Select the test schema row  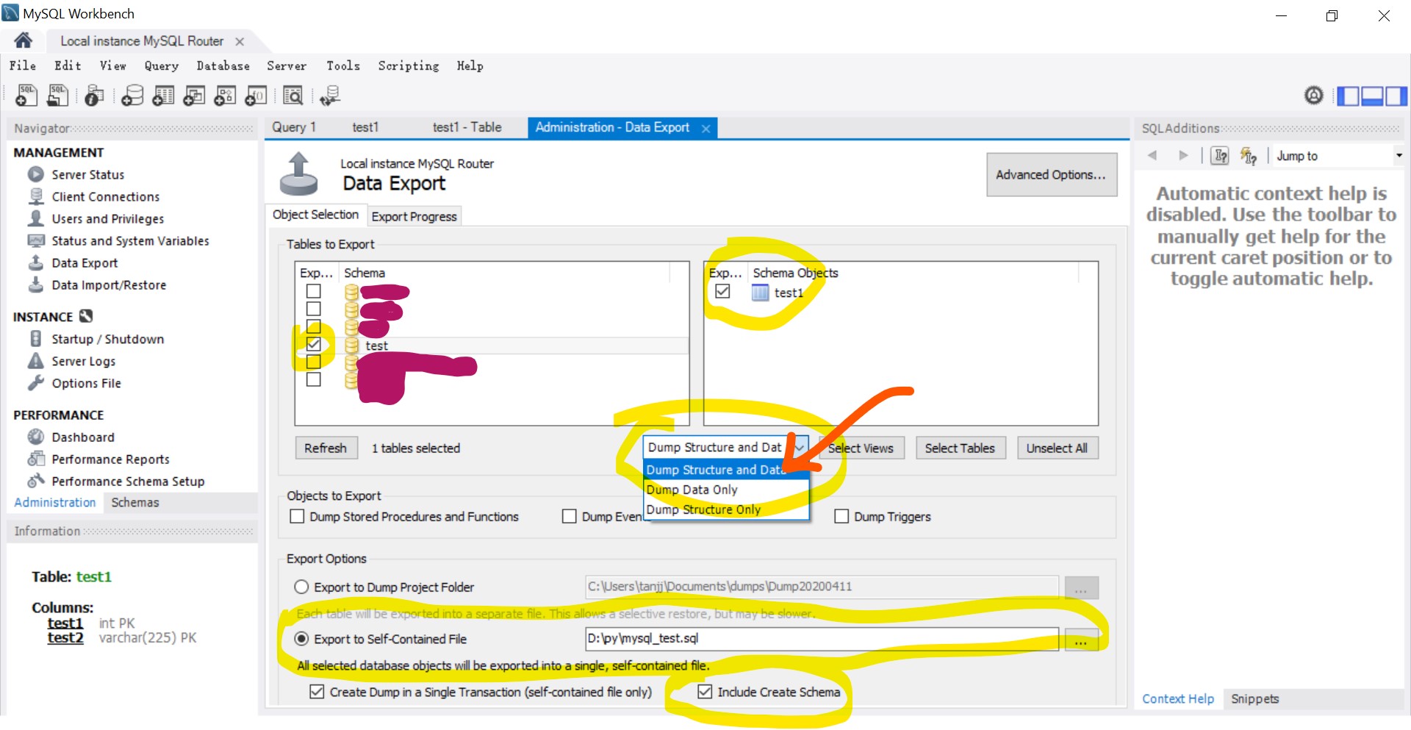[491, 346]
